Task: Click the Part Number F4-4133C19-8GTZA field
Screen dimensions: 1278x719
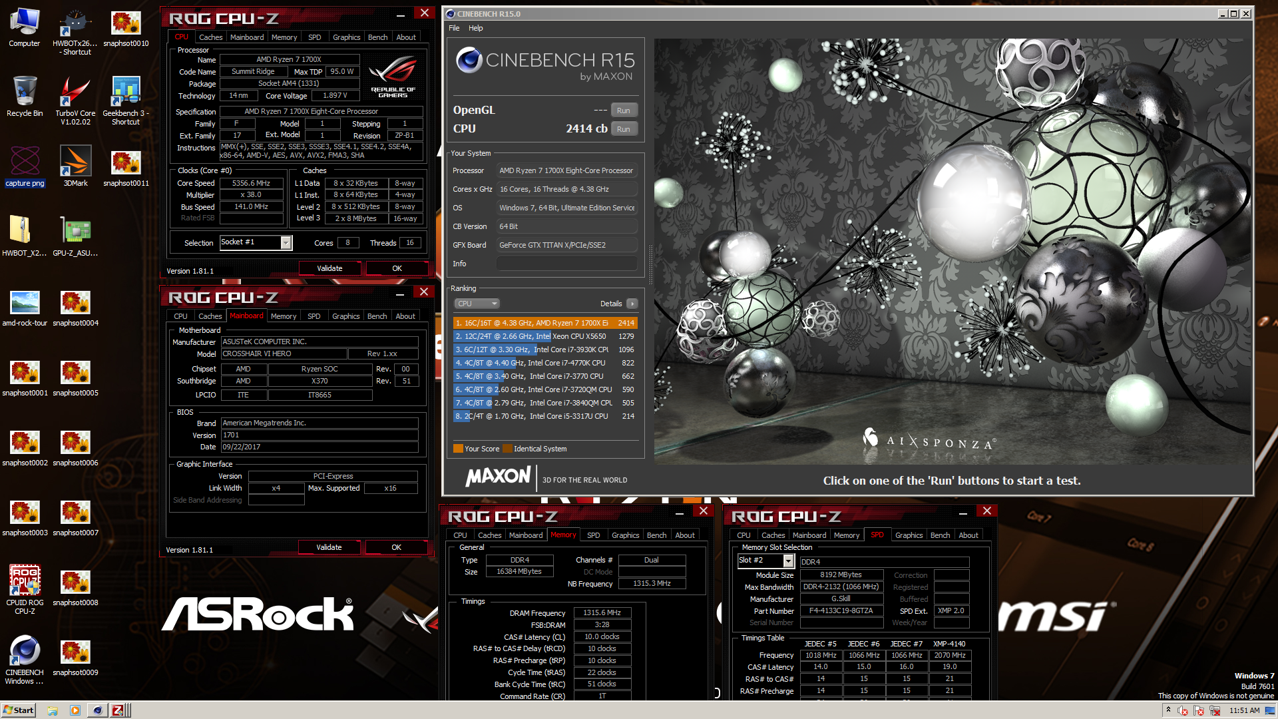Action: (841, 611)
